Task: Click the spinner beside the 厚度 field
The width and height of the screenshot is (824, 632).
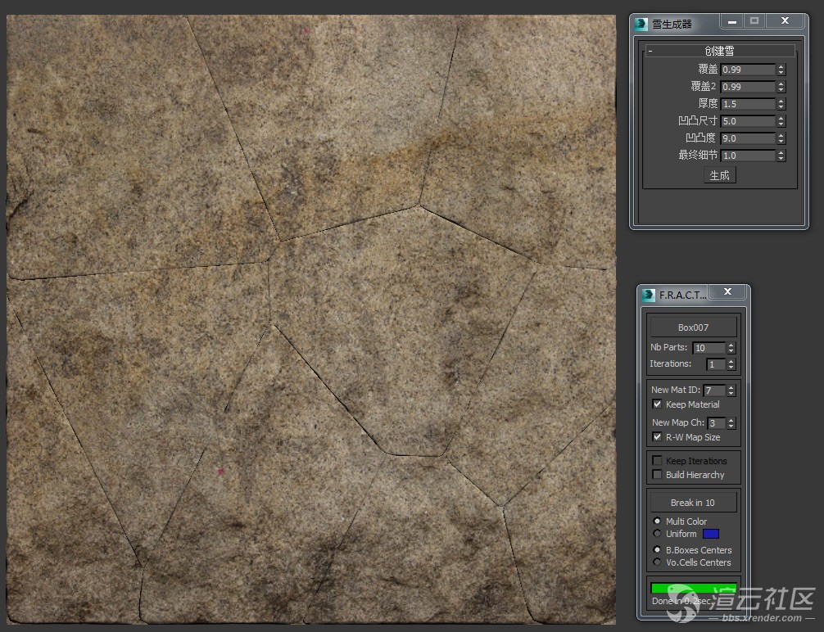Action: click(781, 104)
